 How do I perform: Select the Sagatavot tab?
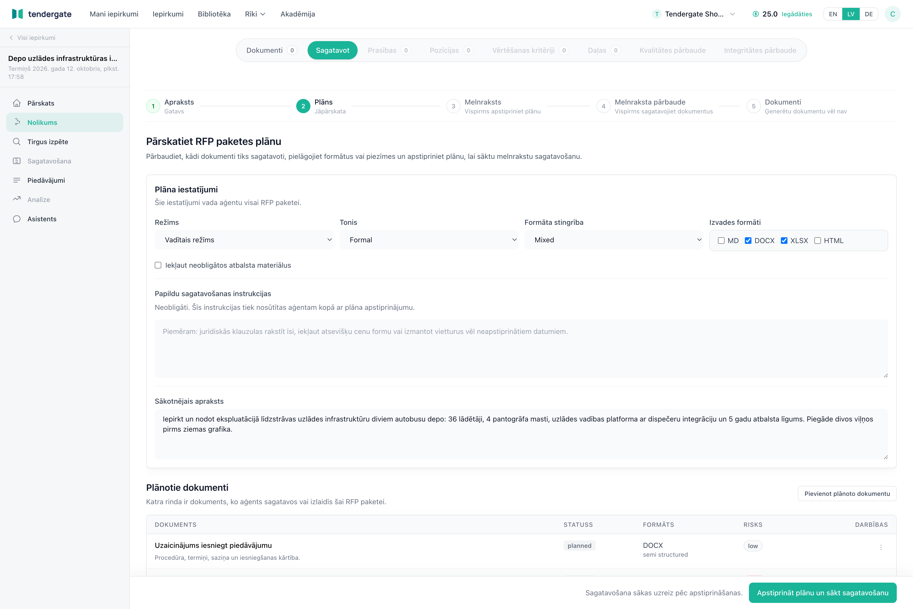click(332, 50)
